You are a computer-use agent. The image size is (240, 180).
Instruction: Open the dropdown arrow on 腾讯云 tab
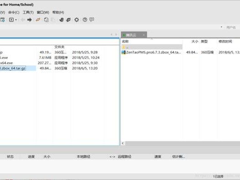144,35
